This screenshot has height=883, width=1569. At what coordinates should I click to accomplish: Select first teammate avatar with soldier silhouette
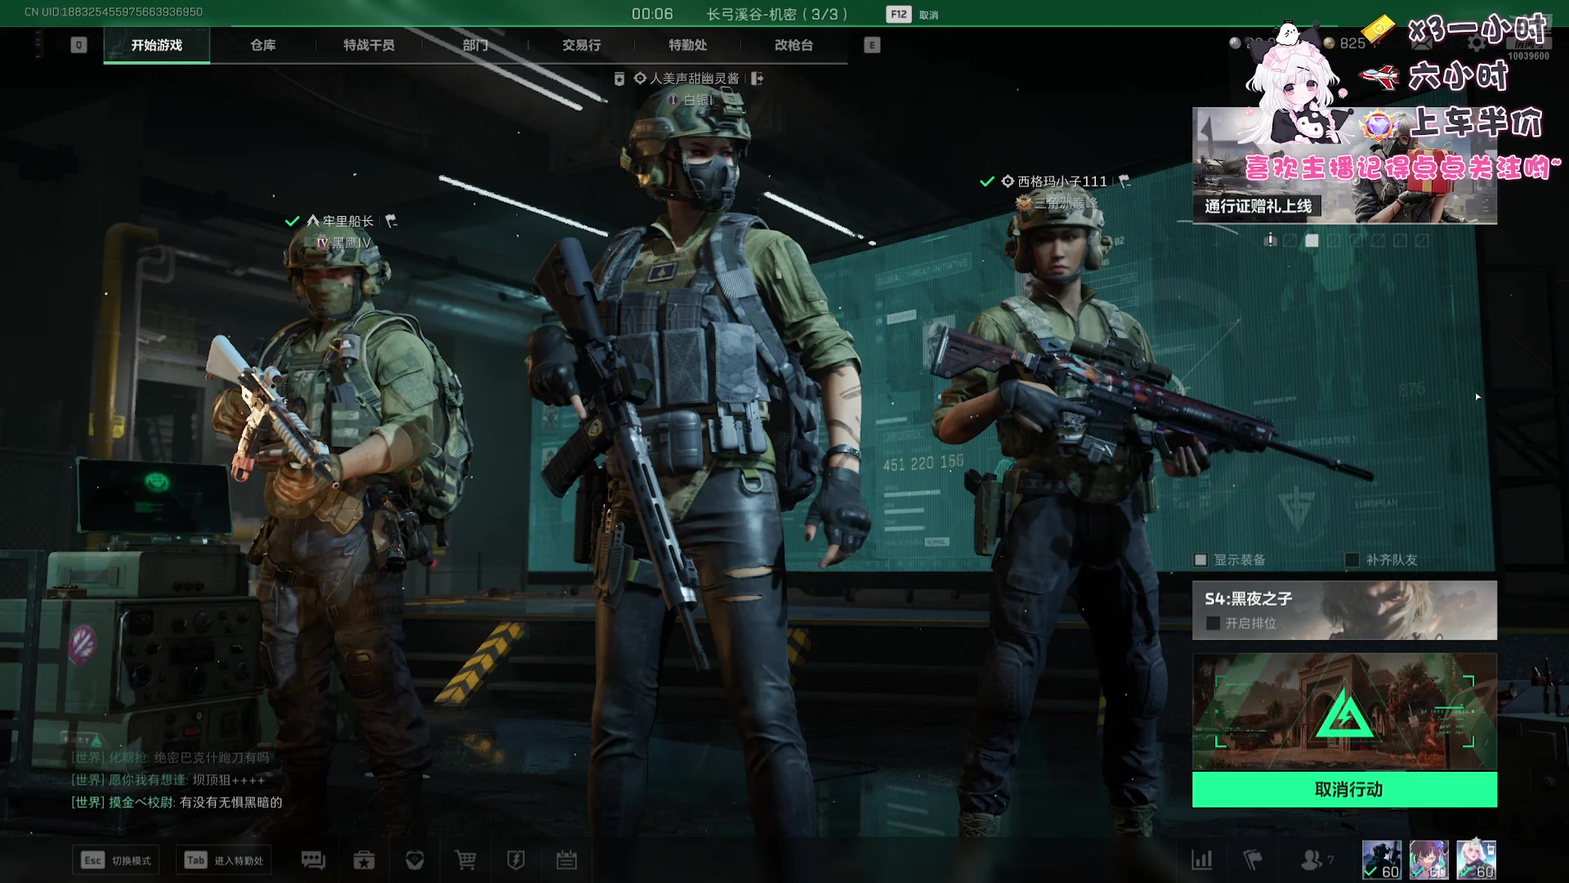tap(1381, 860)
